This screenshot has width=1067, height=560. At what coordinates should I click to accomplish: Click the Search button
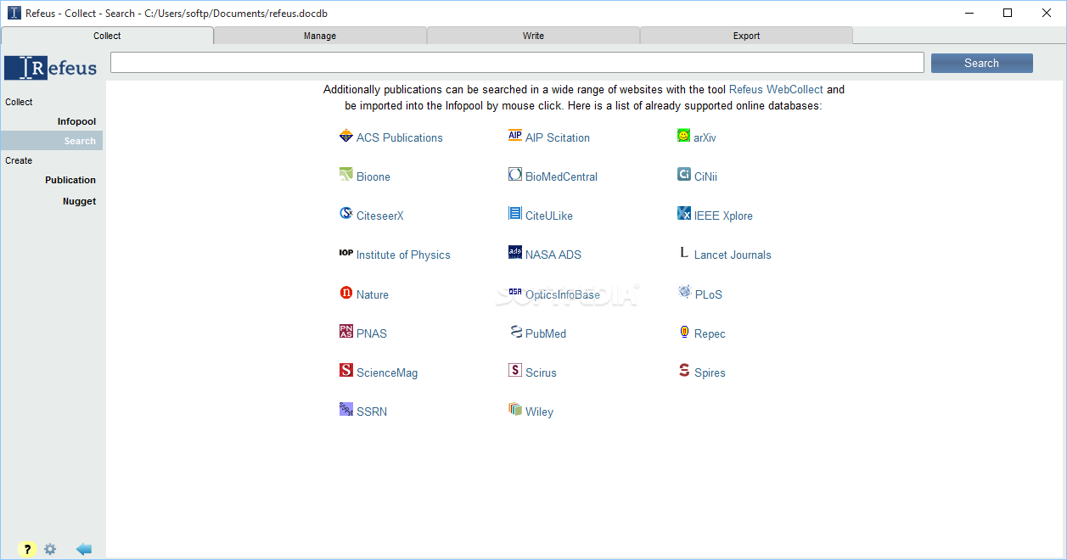[x=982, y=63]
